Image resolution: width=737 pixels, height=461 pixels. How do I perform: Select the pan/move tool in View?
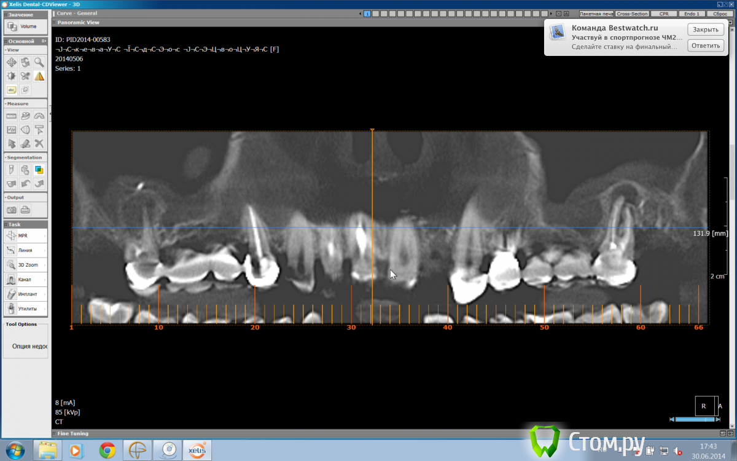point(11,62)
